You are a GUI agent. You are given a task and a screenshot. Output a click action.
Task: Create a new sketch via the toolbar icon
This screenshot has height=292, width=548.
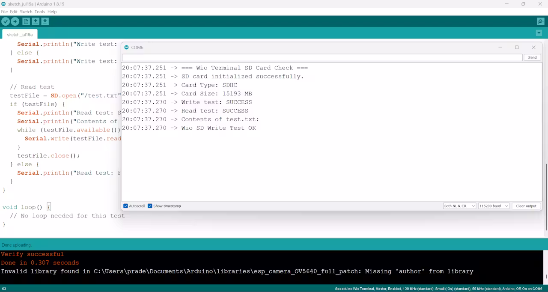[x=26, y=21]
